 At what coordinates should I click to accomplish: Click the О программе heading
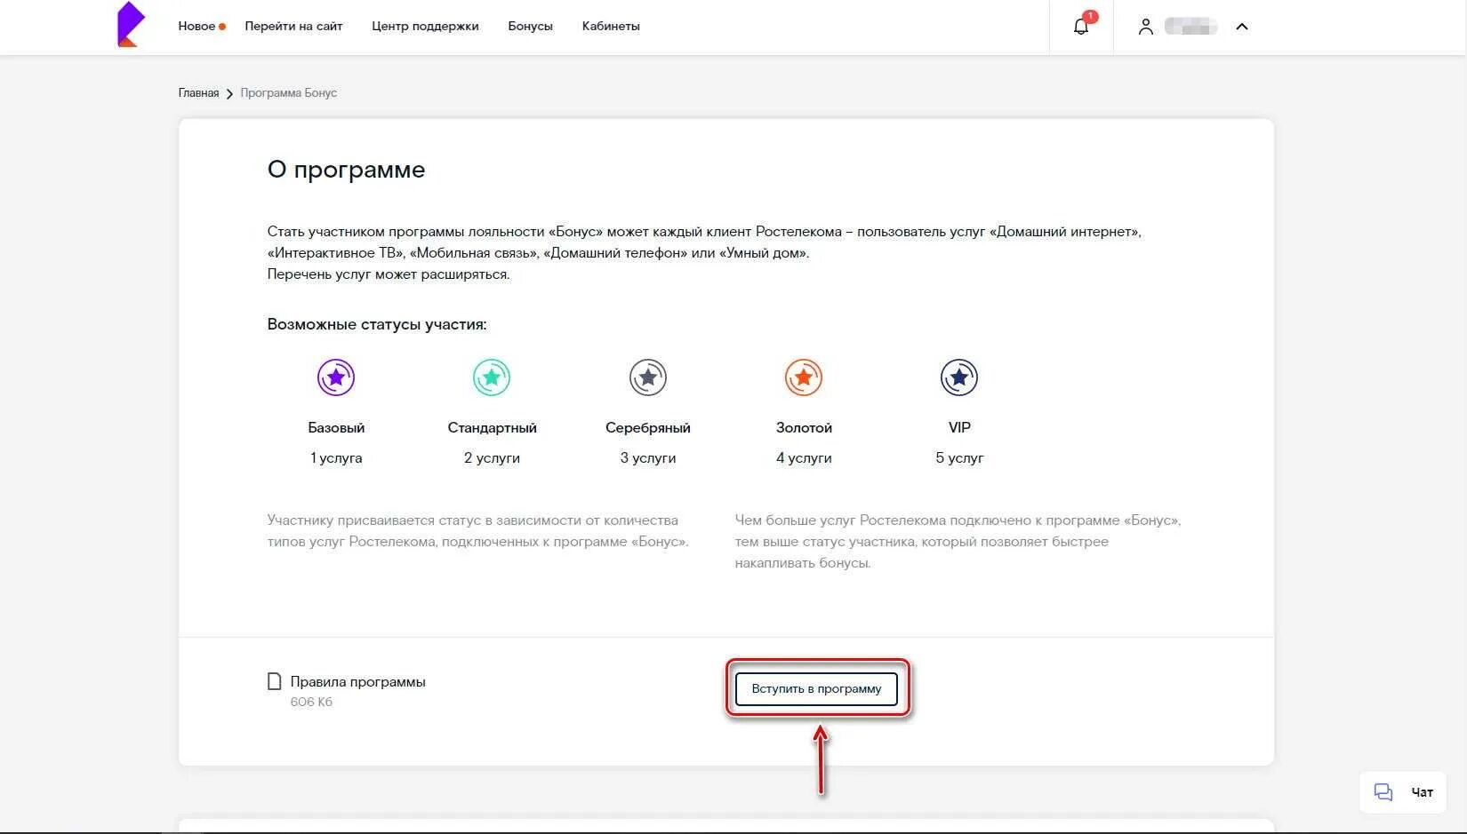pos(346,170)
